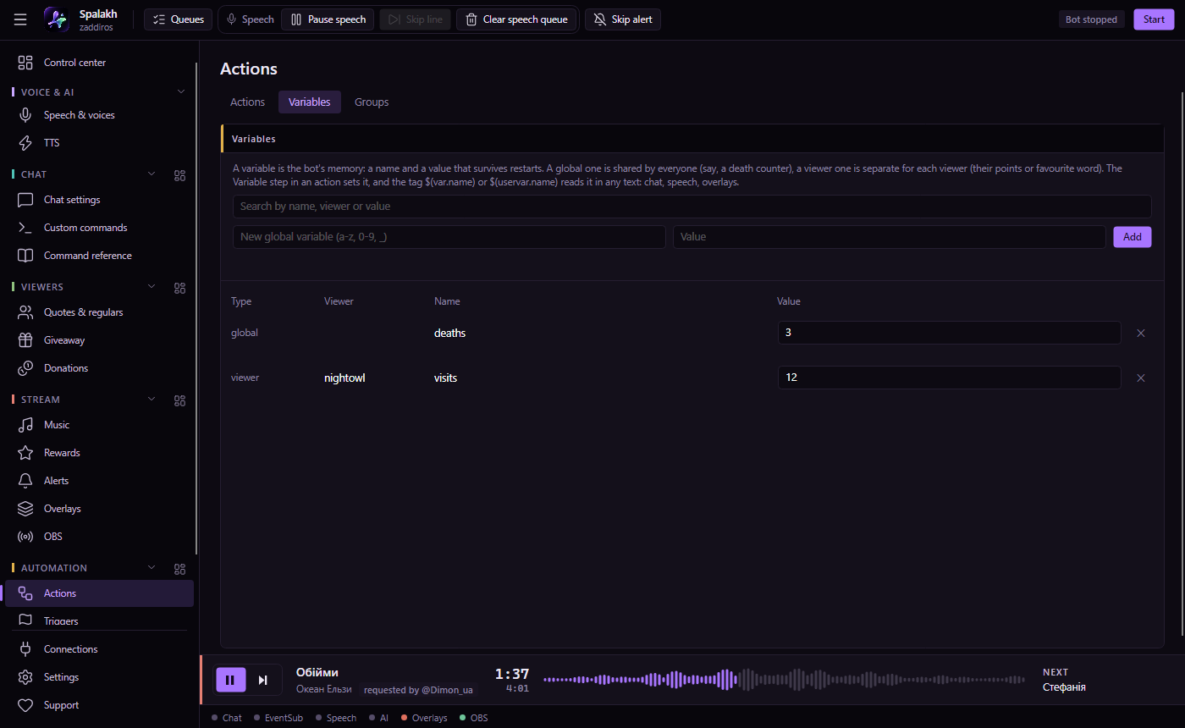Image resolution: width=1185 pixels, height=728 pixels.
Task: Seek within the music waveform progress bar
Action: 784,680
